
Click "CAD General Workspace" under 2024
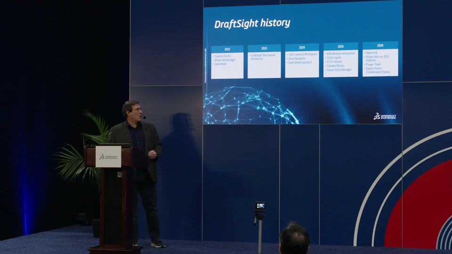[302, 54]
